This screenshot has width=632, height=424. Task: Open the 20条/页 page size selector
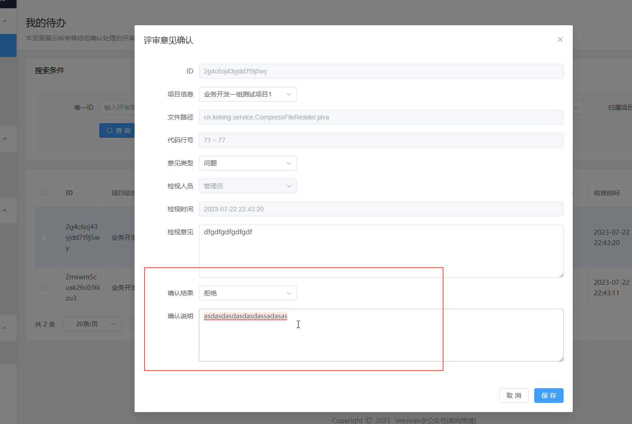tap(92, 324)
